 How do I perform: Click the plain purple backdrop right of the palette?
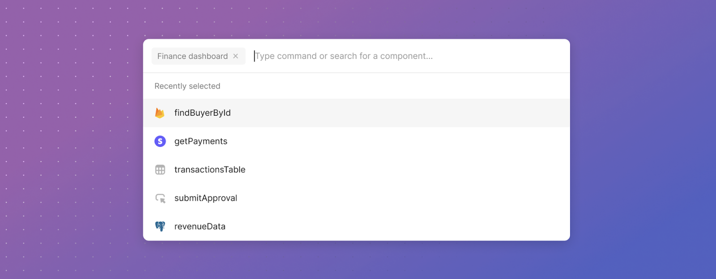pyautogui.click(x=640, y=134)
